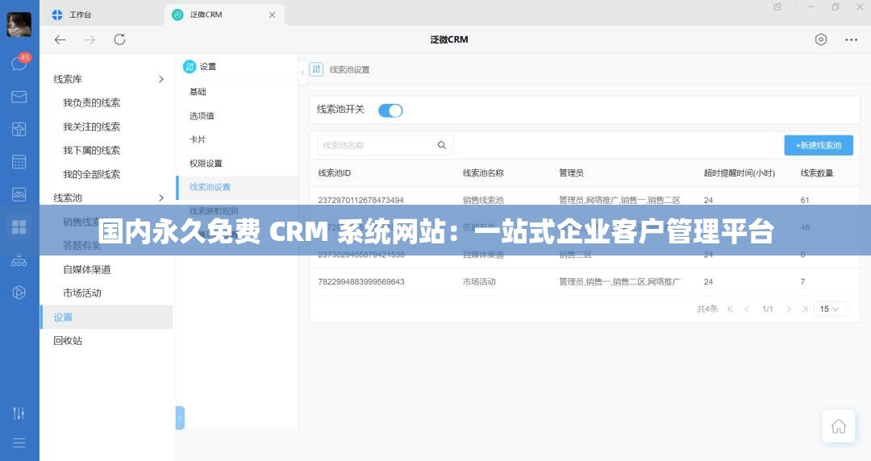Open 我负责的线索 in left navigation
The height and width of the screenshot is (461, 871).
click(91, 102)
